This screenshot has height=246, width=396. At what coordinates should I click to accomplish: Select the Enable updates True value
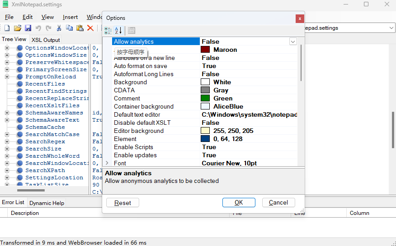point(209,155)
